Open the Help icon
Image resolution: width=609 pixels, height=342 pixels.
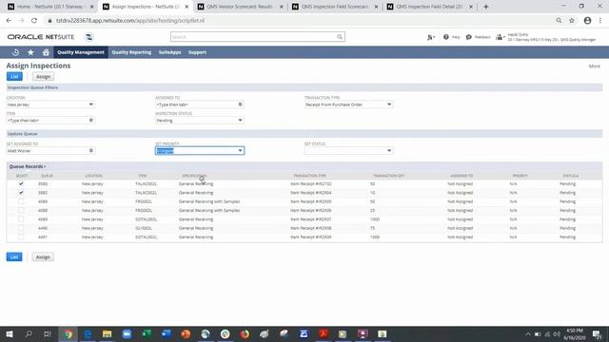pyautogui.click(x=446, y=37)
